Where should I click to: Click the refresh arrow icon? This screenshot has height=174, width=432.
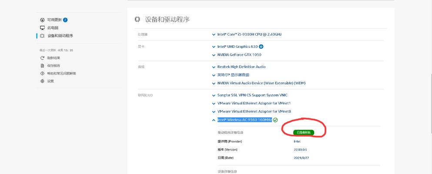click(x=42, y=58)
